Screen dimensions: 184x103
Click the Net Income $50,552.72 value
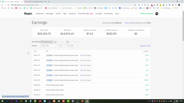click(44, 34)
